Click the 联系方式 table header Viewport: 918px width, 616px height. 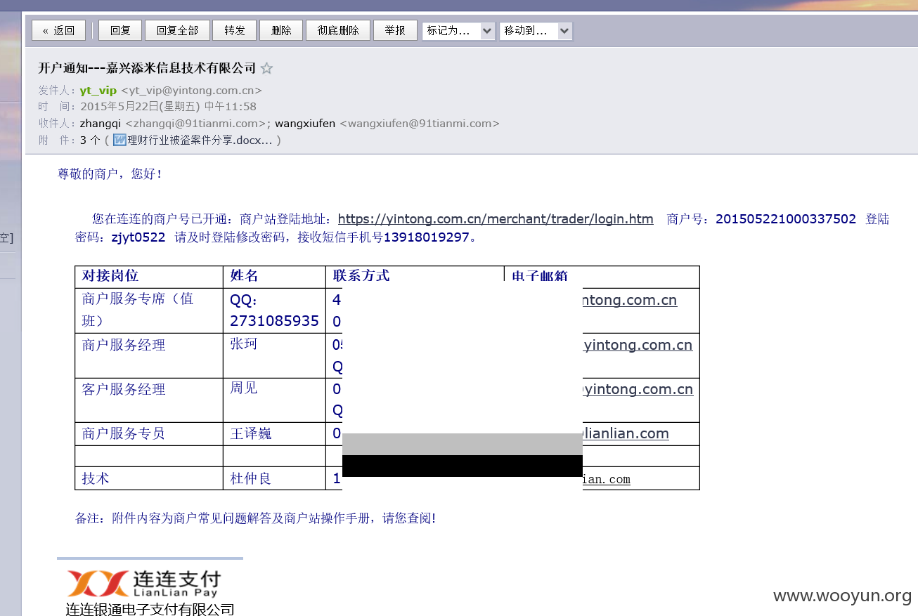pyautogui.click(x=361, y=275)
